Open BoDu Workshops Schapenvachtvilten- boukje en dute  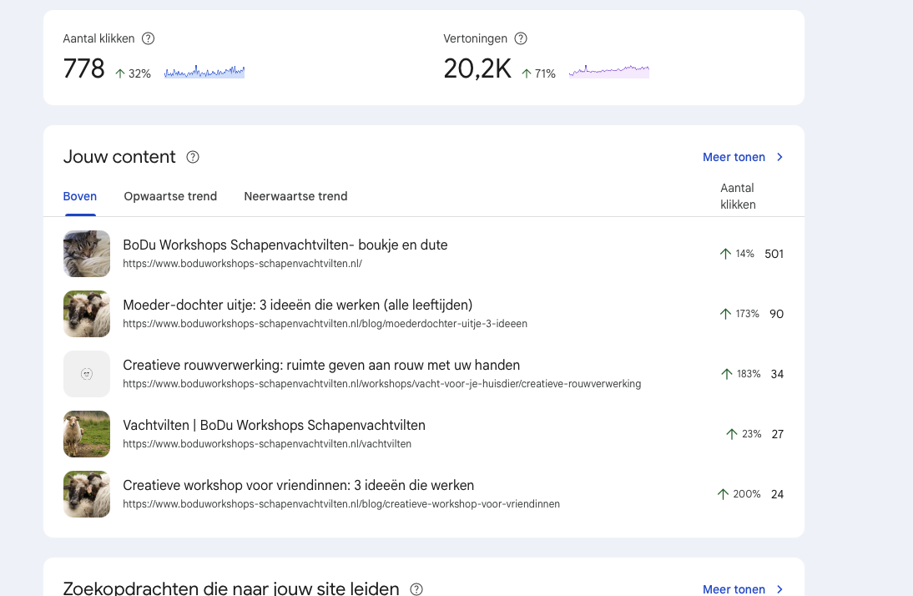(x=285, y=245)
